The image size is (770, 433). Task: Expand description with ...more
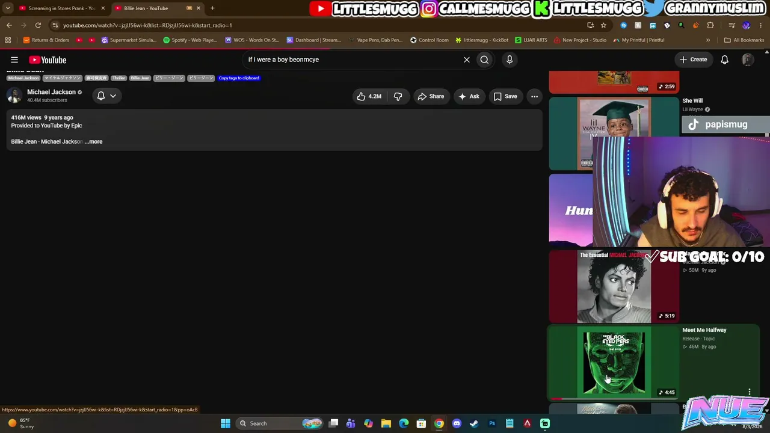point(94,141)
